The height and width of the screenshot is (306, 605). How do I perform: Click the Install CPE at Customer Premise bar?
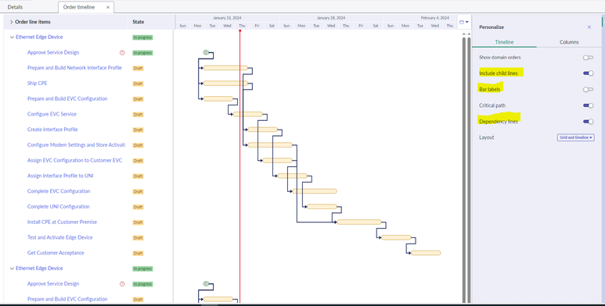(x=358, y=222)
